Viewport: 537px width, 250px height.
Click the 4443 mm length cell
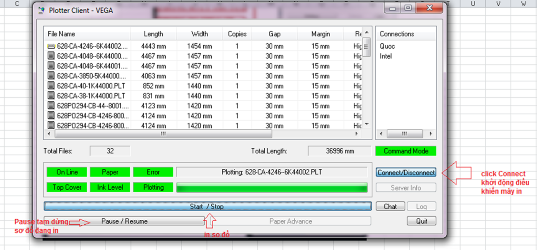[x=153, y=46]
